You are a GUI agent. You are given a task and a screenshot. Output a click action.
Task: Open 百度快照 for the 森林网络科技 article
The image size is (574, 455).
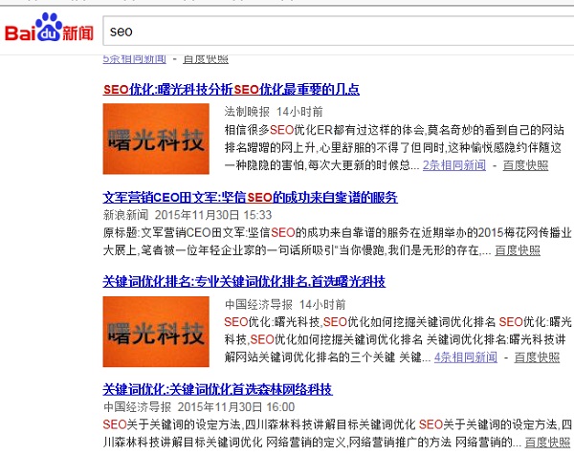(x=547, y=443)
